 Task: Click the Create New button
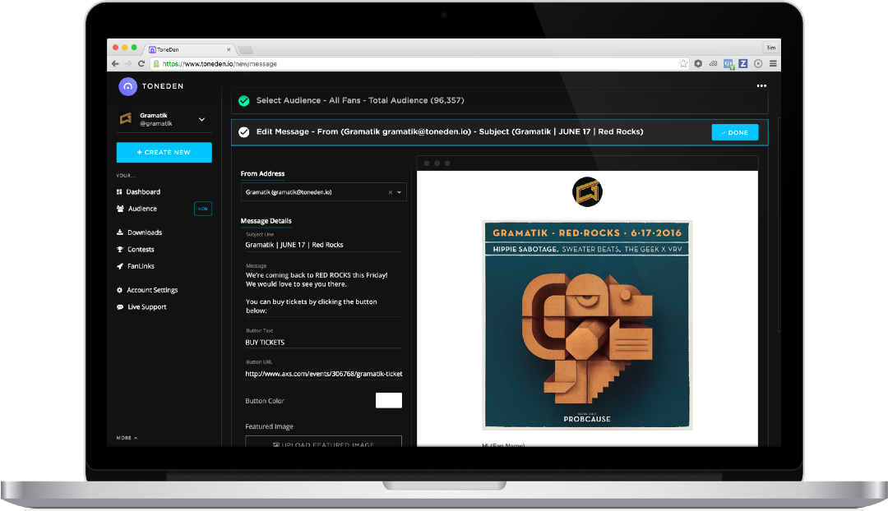click(164, 152)
